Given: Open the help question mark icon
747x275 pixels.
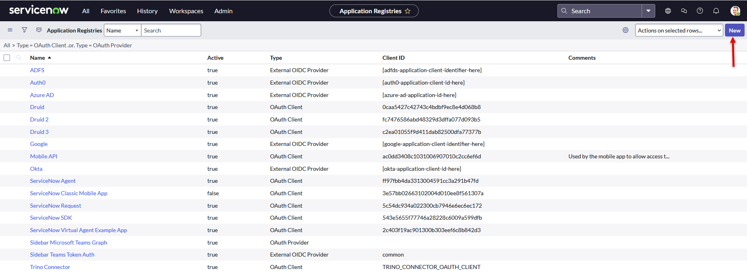Looking at the screenshot, I should [x=700, y=11].
